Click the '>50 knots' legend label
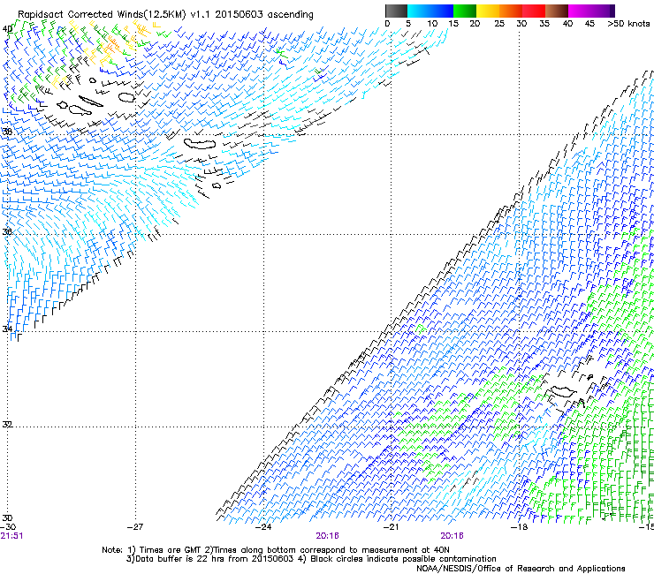654x574 pixels. click(628, 24)
